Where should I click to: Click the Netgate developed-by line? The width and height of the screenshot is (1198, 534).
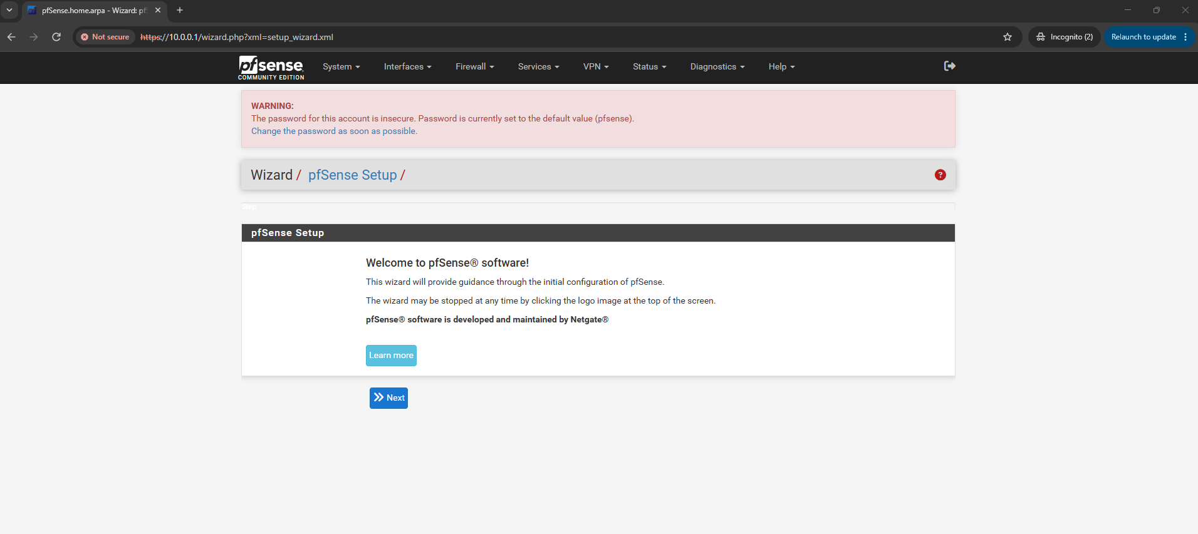point(487,319)
